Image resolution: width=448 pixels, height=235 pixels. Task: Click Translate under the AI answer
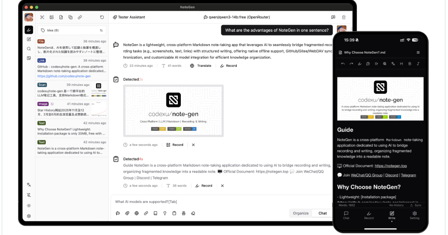point(201,66)
